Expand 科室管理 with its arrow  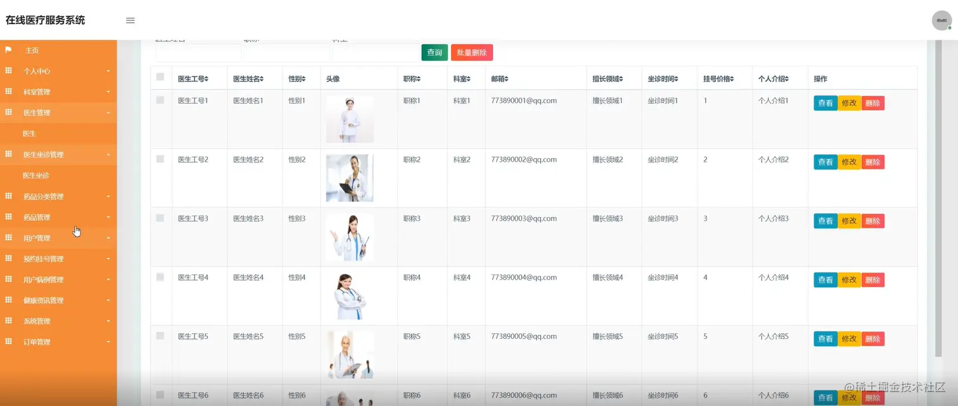(108, 92)
